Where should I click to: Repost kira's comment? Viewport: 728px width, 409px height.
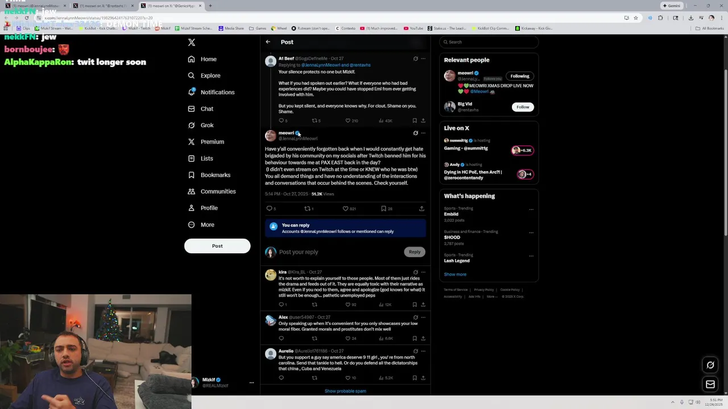pos(315,304)
